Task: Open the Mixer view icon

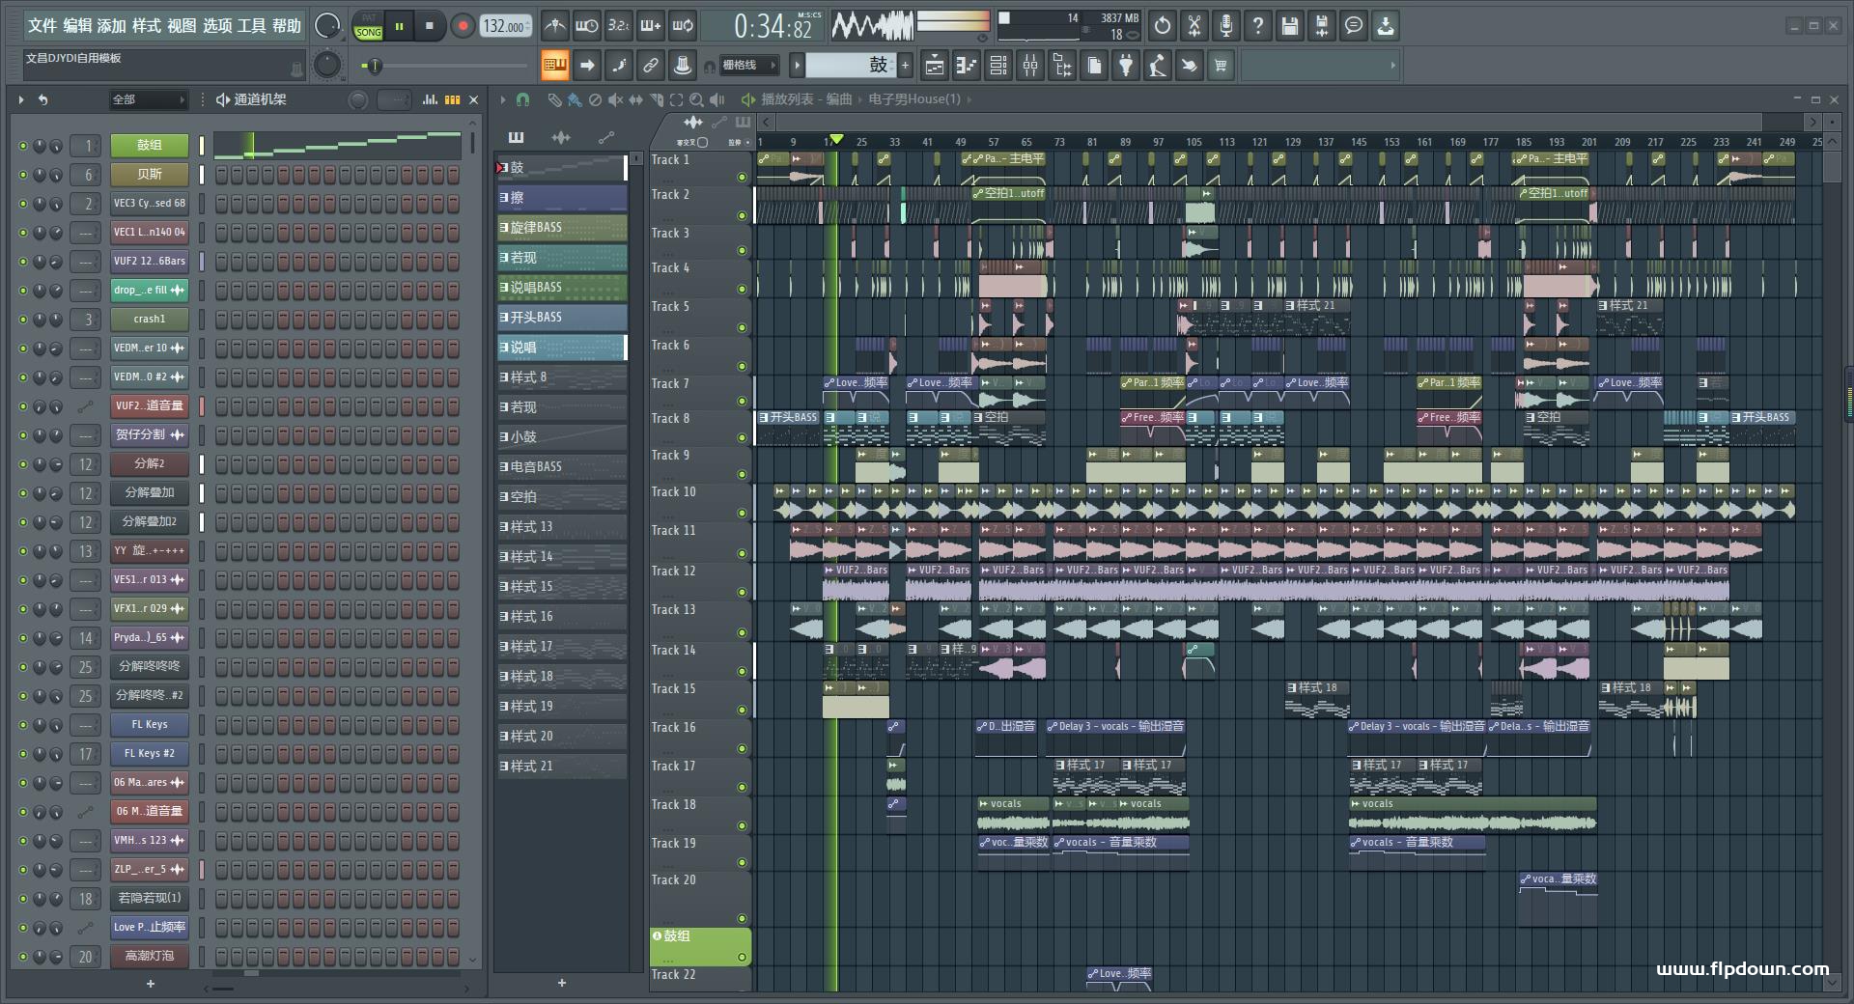Action: (x=1030, y=66)
